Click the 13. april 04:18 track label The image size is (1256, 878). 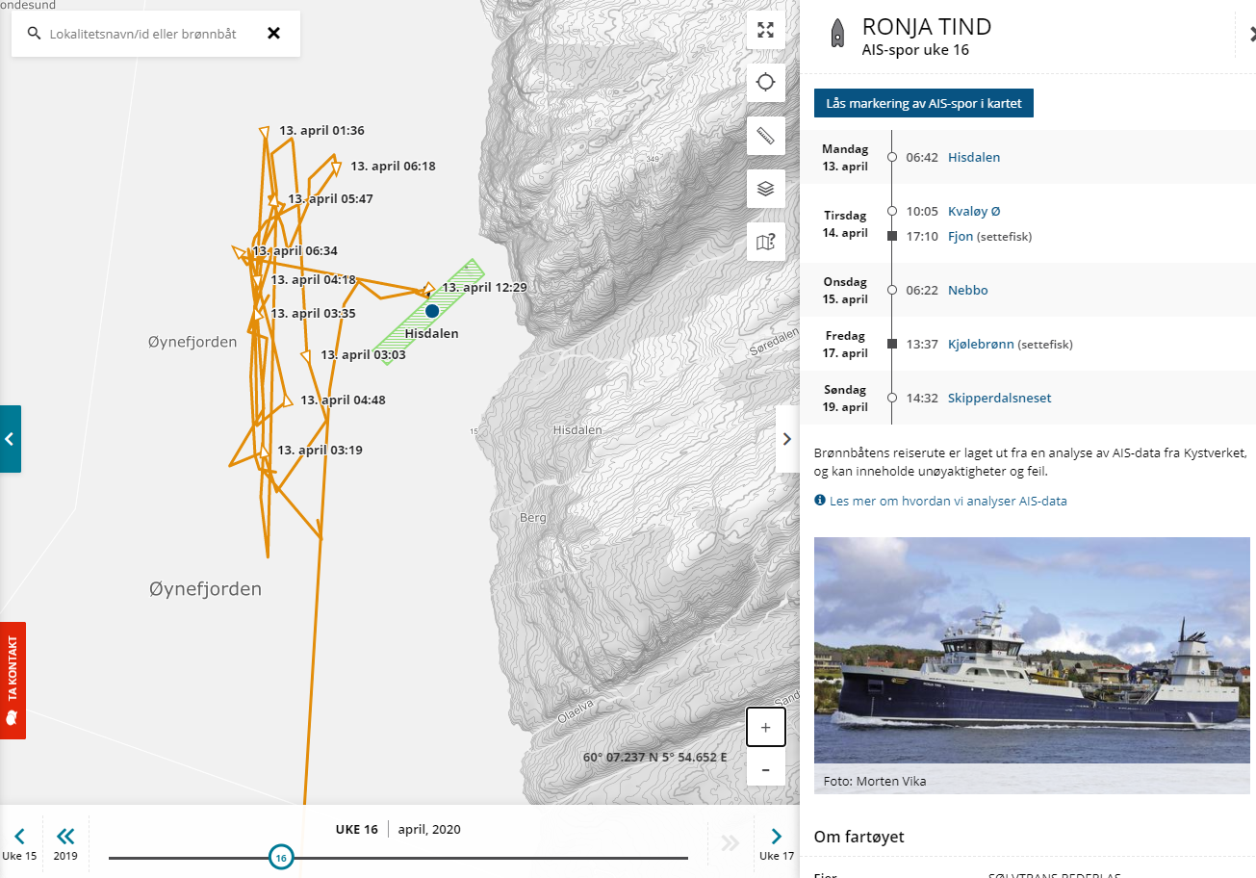click(x=313, y=279)
